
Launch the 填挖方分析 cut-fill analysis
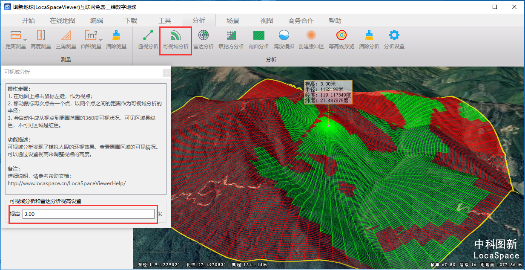tap(231, 39)
